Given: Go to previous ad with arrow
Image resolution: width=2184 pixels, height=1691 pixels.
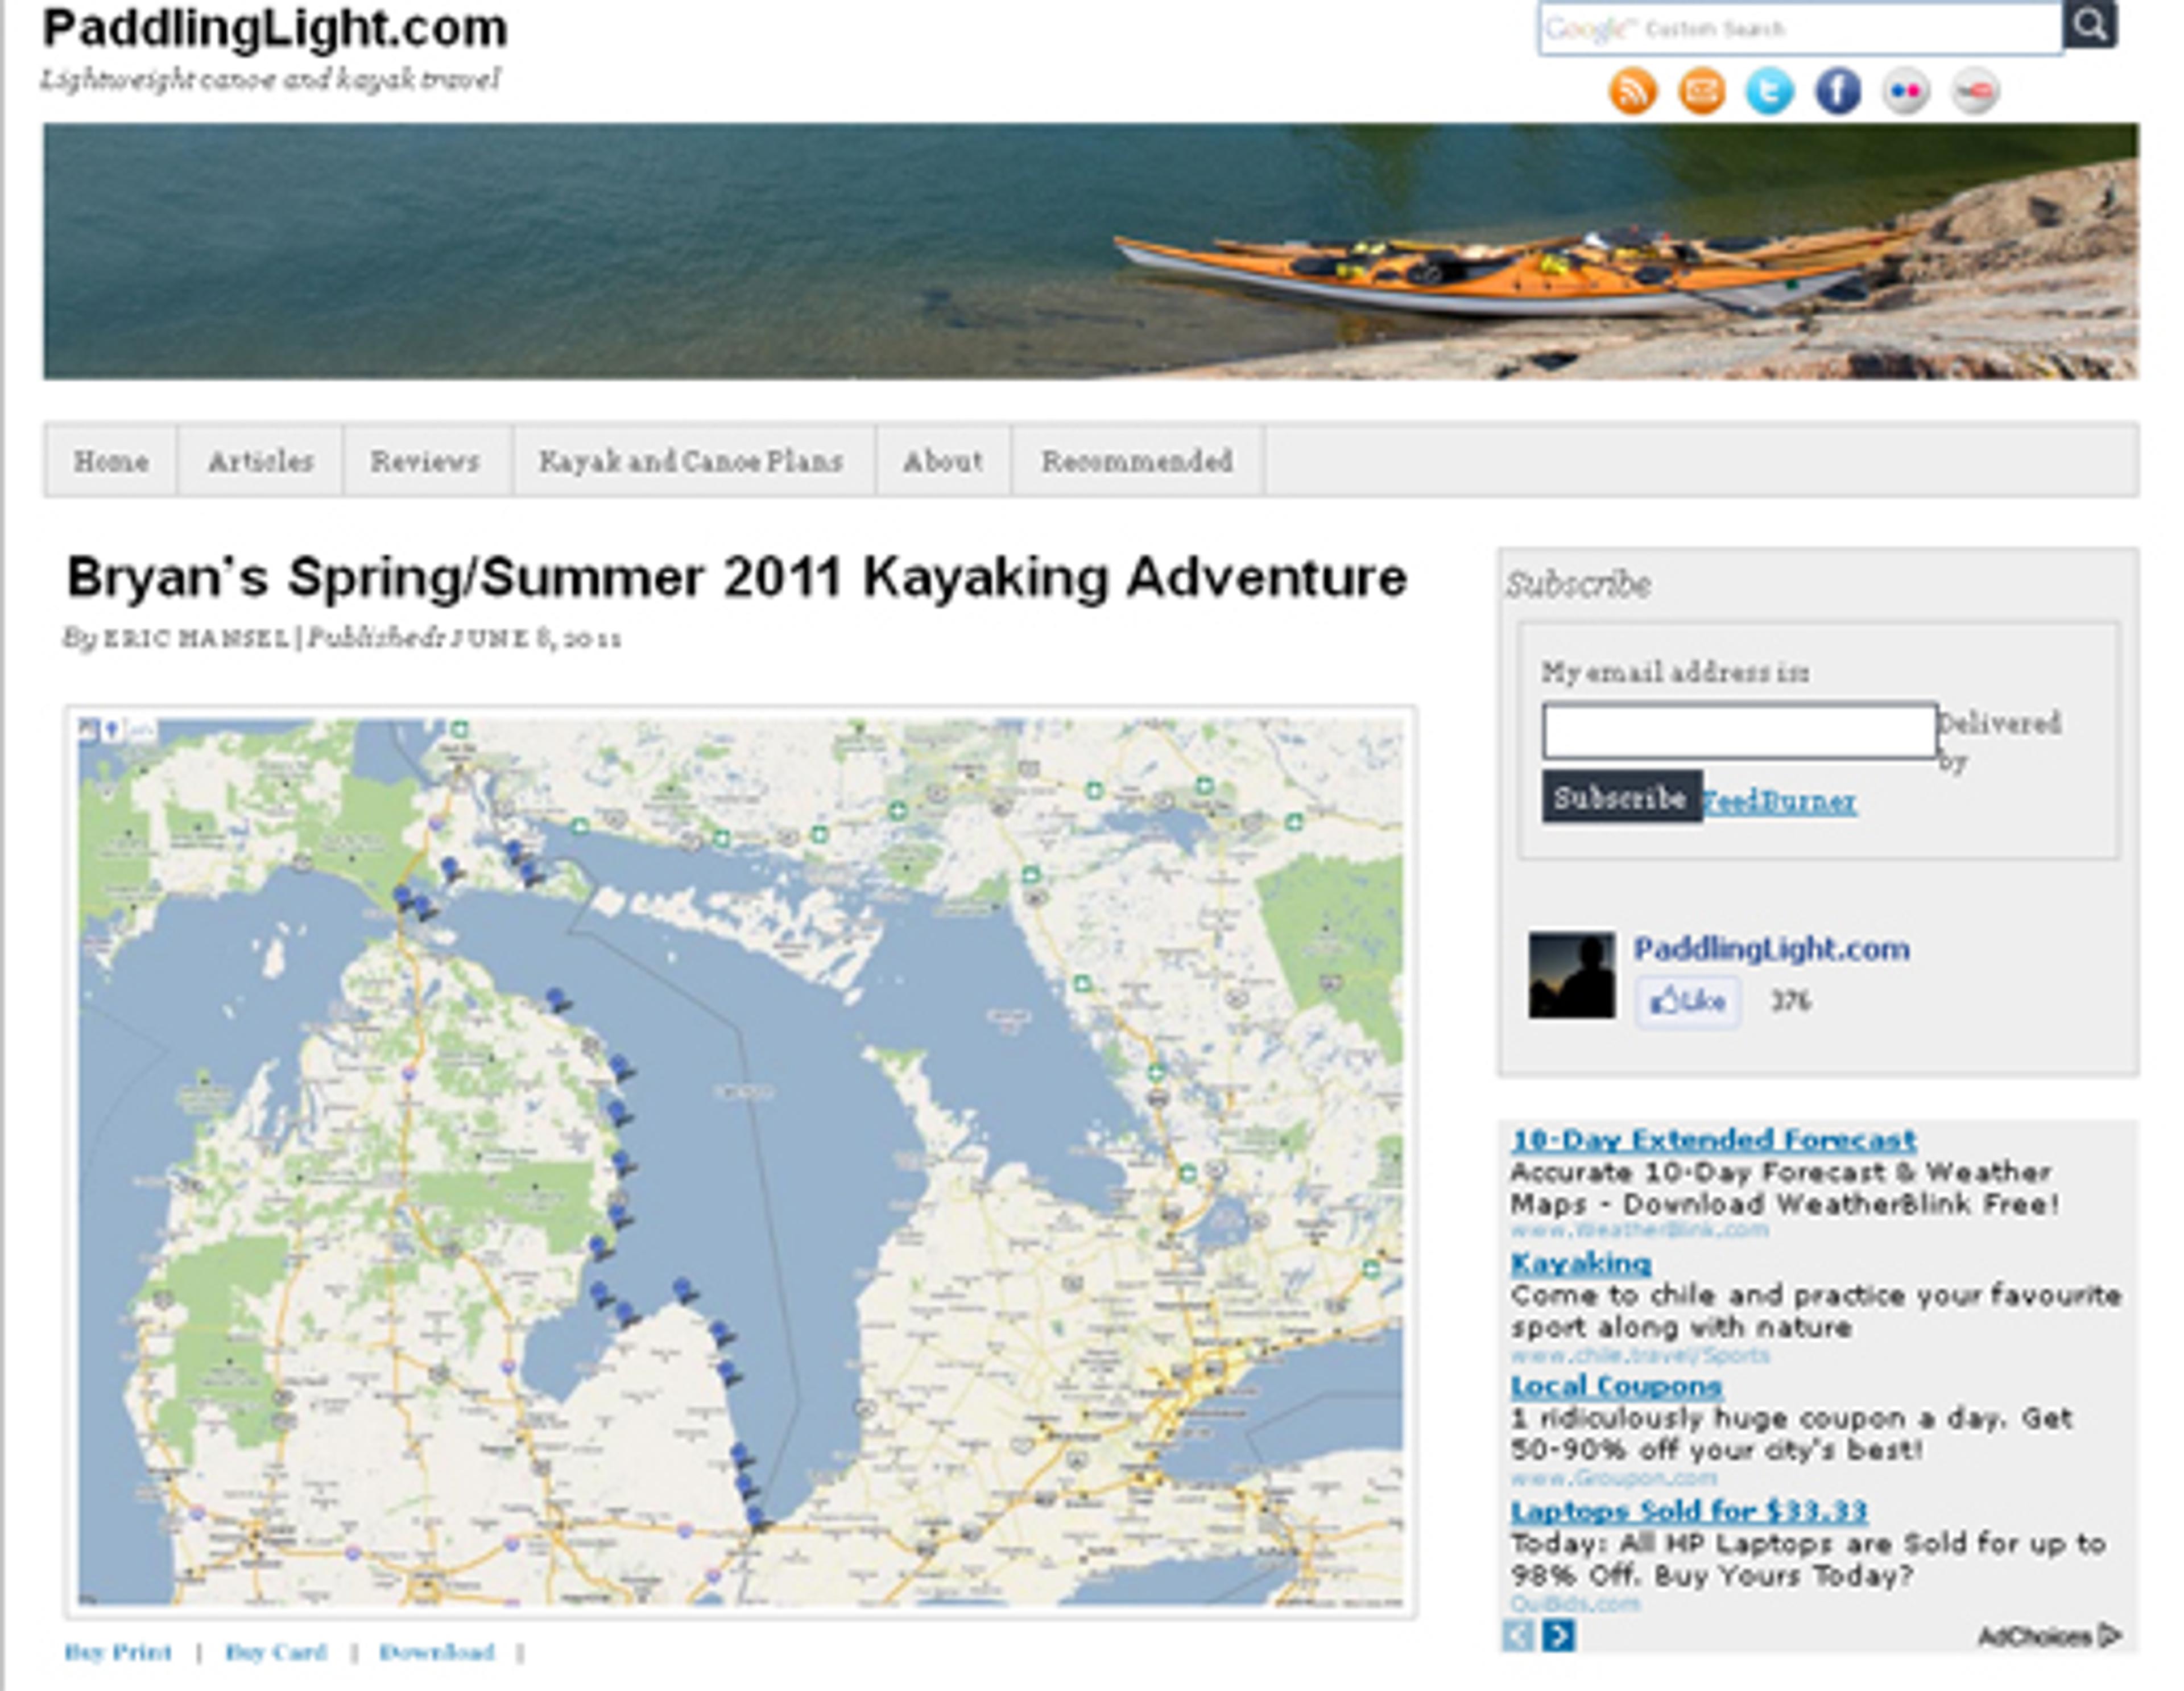Looking at the screenshot, I should click(1518, 1636).
